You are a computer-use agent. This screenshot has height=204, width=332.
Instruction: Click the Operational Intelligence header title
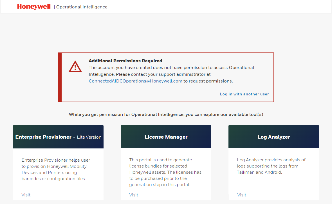[x=82, y=7]
